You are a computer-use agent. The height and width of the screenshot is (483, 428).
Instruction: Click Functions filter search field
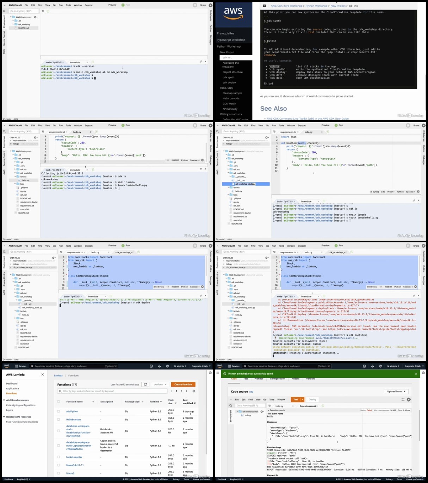(112, 391)
